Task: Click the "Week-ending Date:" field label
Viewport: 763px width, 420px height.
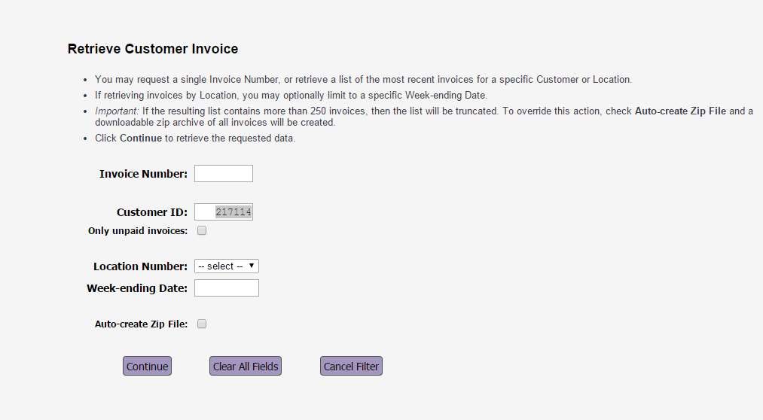Action: tap(137, 288)
